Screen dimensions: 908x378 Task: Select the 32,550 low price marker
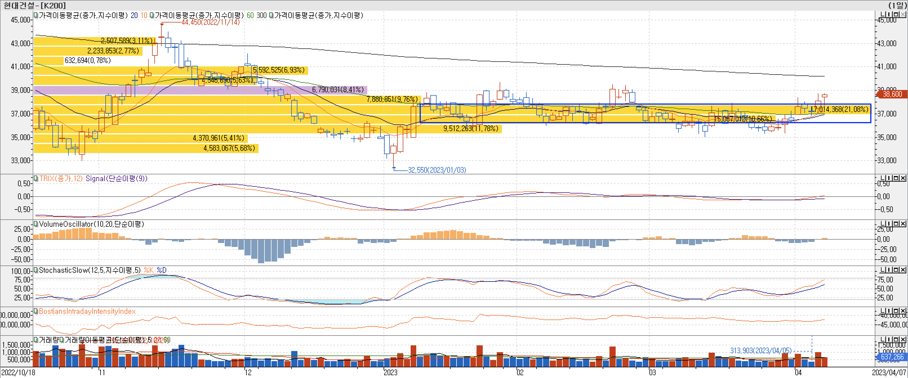point(437,170)
